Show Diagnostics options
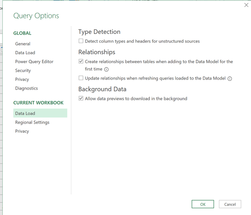Screen dimensions: 251x215 point(27,88)
